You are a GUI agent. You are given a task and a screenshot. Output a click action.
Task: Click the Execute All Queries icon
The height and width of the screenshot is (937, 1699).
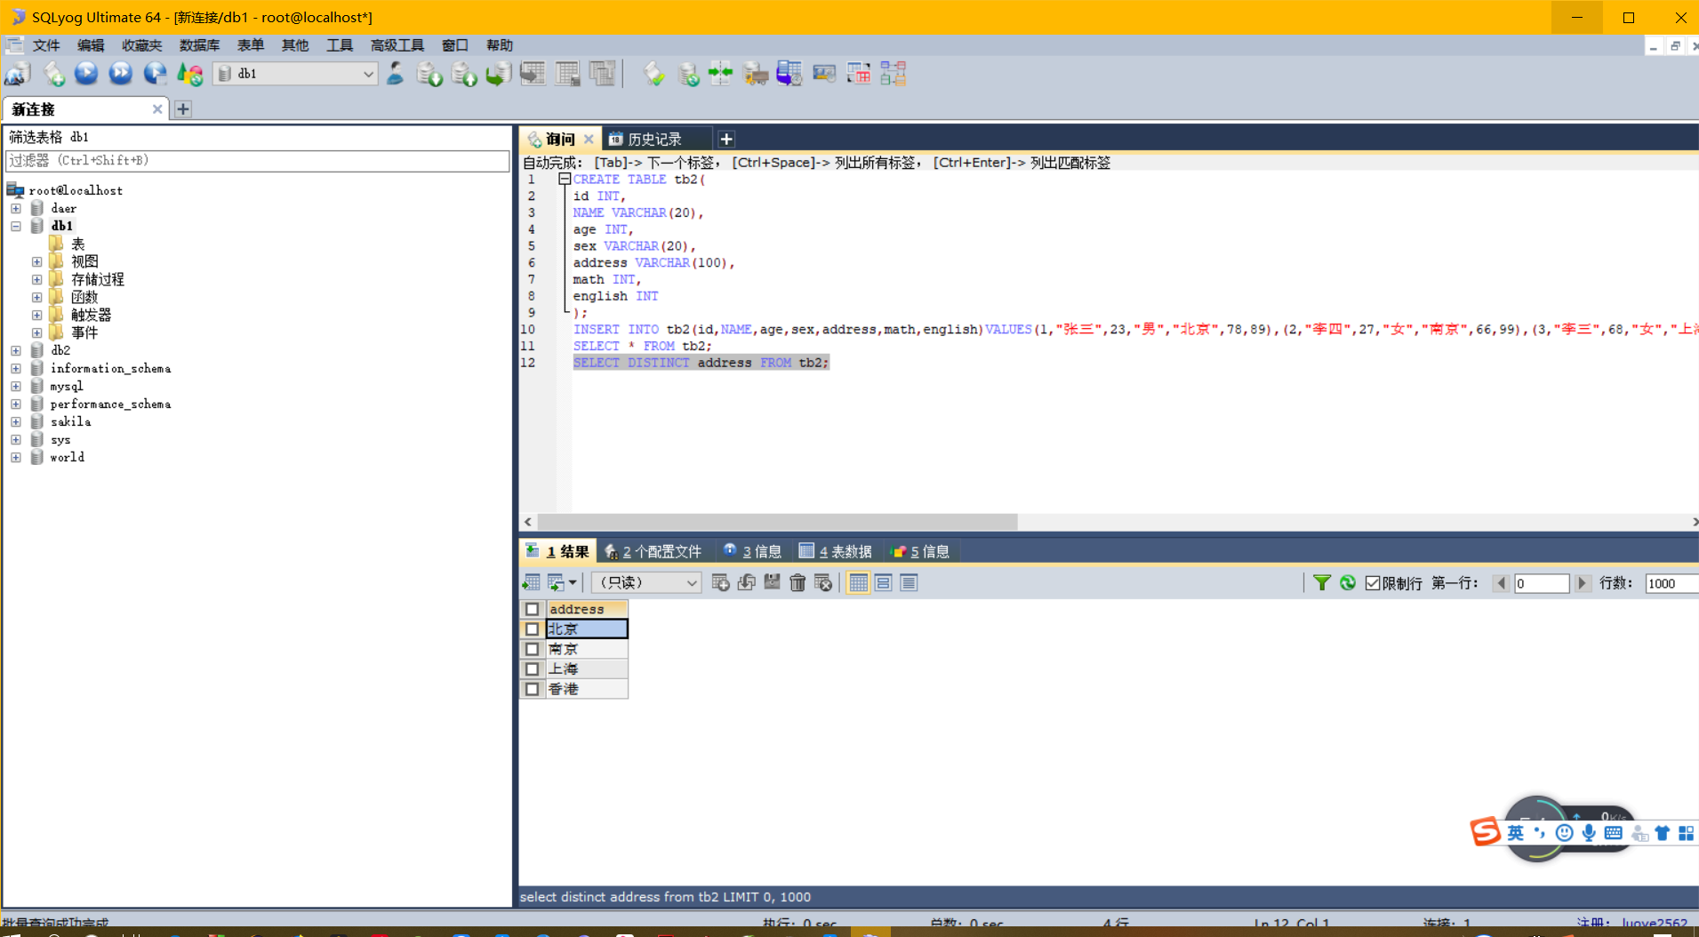pyautogui.click(x=121, y=74)
